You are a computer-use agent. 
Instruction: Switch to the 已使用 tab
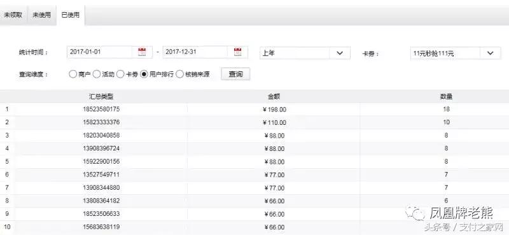(71, 15)
